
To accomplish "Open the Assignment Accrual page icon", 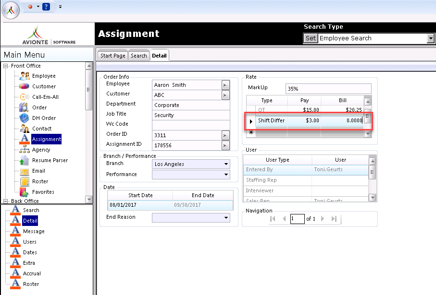I will click(15, 273).
